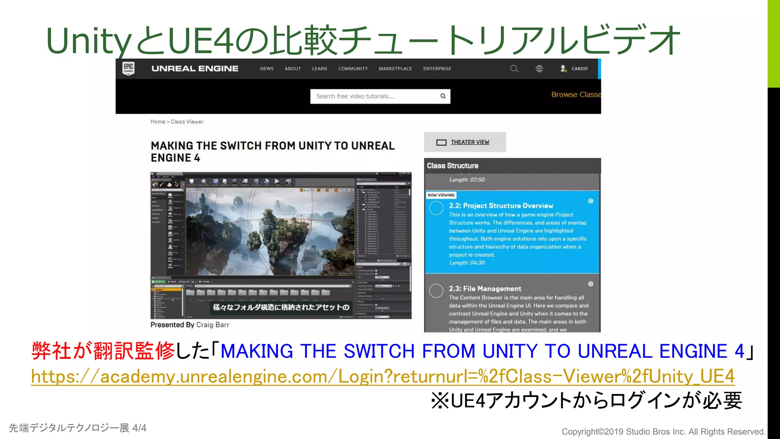
Task: Follow the Browse Classes link
Action: click(x=576, y=95)
